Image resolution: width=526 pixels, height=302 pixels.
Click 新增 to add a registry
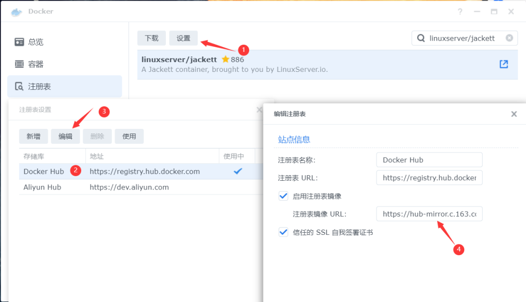pyautogui.click(x=33, y=136)
